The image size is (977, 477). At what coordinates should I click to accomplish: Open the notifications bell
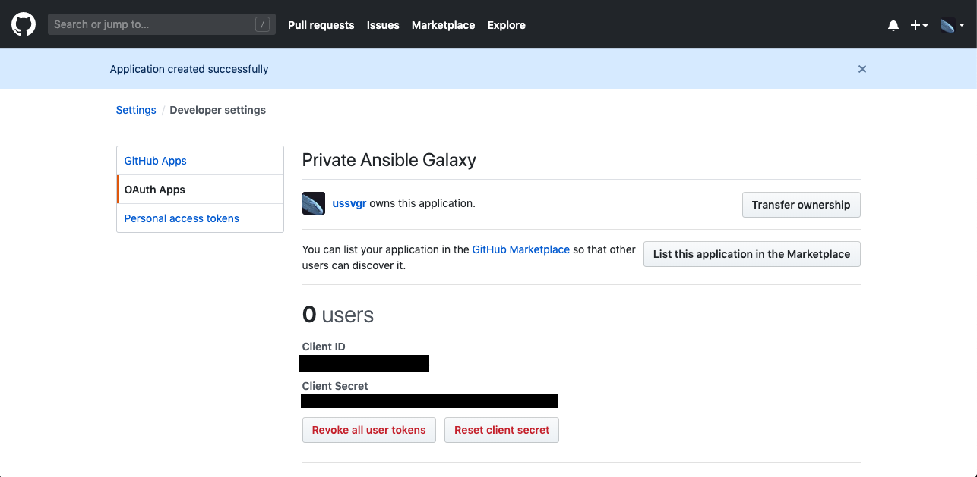893,25
